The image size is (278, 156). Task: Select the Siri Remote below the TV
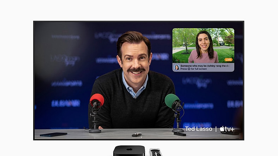(155, 152)
